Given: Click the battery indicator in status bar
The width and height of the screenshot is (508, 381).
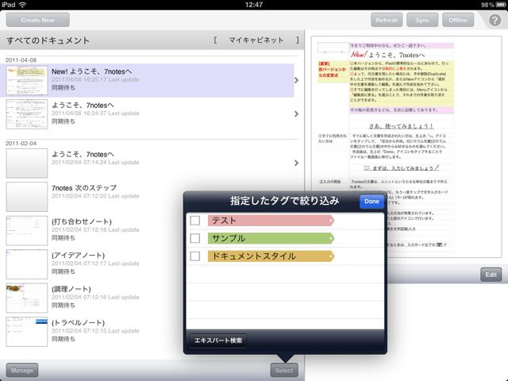Looking at the screenshot, I should click(x=502, y=5).
